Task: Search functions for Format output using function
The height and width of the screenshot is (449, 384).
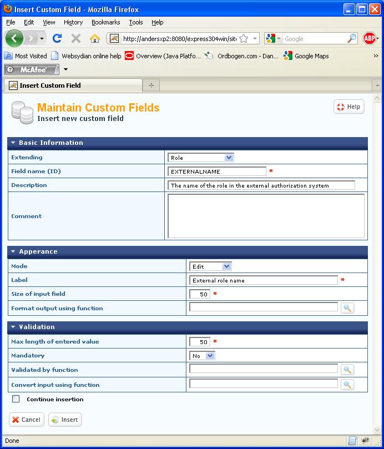Action: pyautogui.click(x=347, y=308)
